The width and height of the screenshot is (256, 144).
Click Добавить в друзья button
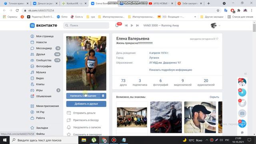tap(86, 104)
